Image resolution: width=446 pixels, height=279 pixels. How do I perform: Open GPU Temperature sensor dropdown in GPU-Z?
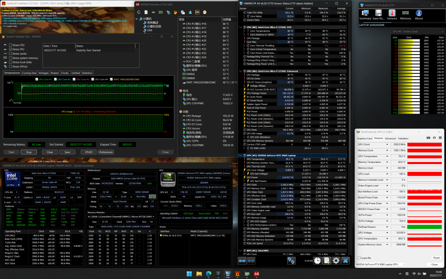387,156
